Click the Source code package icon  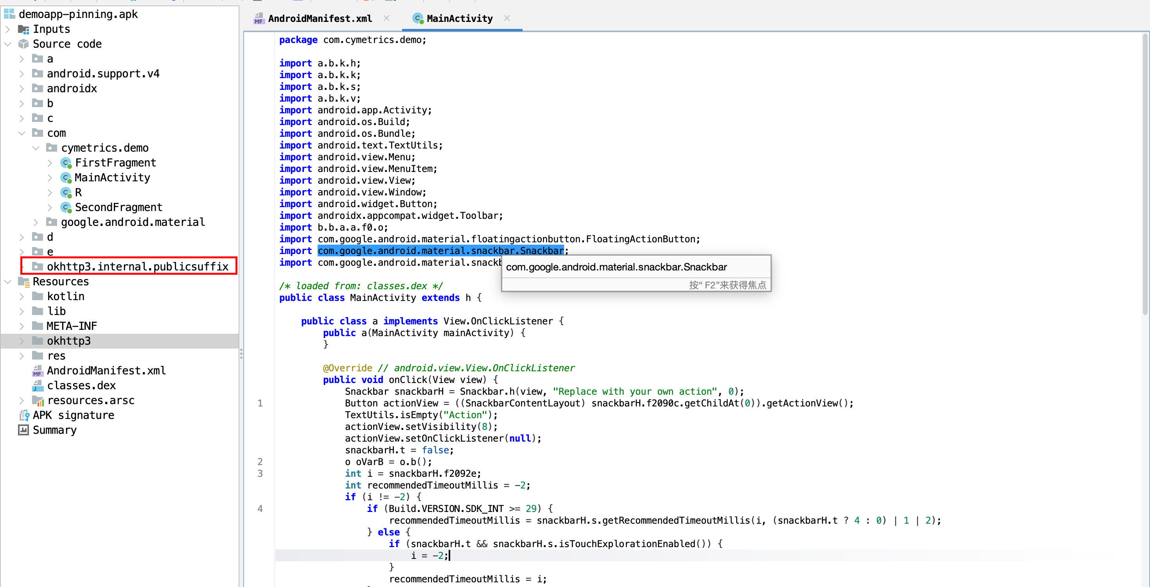click(x=23, y=44)
